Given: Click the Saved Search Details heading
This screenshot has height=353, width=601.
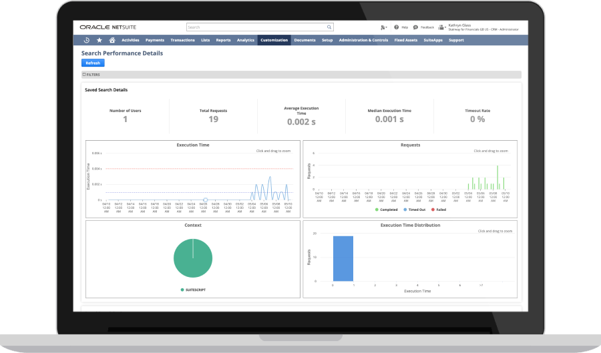Looking at the screenshot, I should click(106, 90).
